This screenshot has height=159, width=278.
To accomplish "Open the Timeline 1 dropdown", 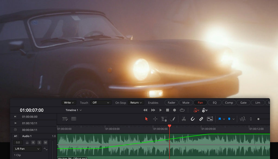I will (x=74, y=110).
